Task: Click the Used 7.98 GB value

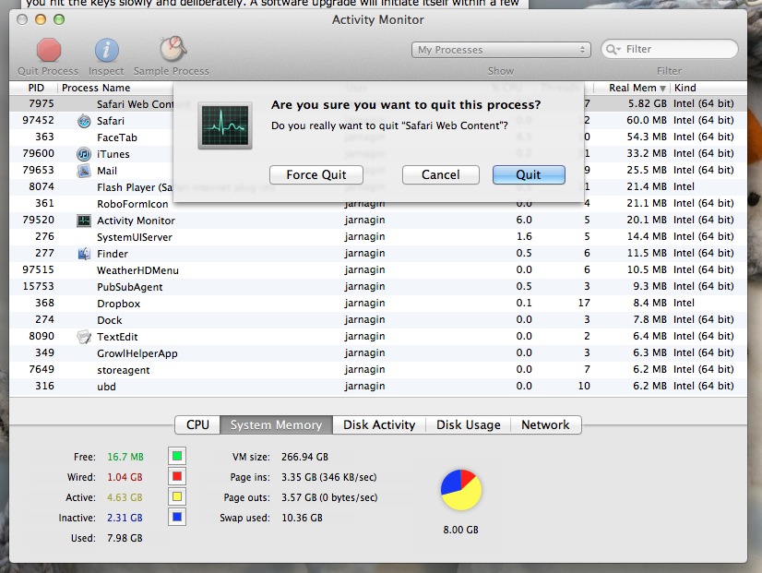Action: pos(125,539)
